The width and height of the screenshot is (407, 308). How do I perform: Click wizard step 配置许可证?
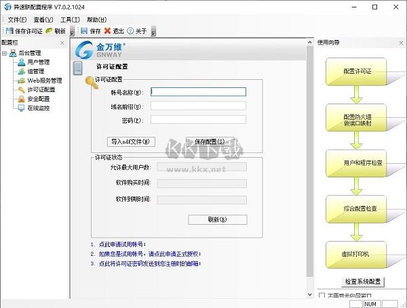[356, 72]
